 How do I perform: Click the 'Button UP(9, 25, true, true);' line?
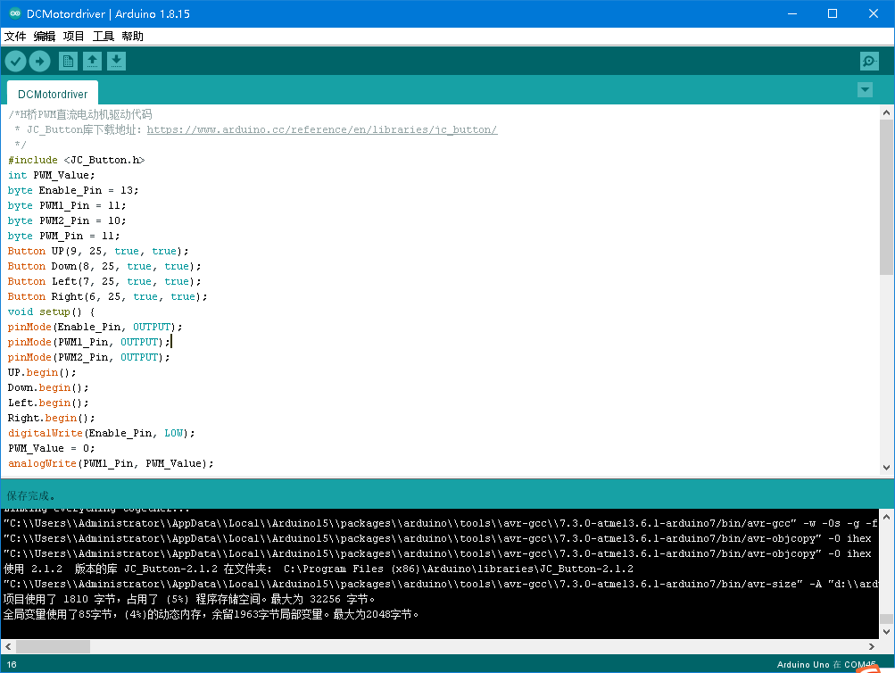(98, 251)
